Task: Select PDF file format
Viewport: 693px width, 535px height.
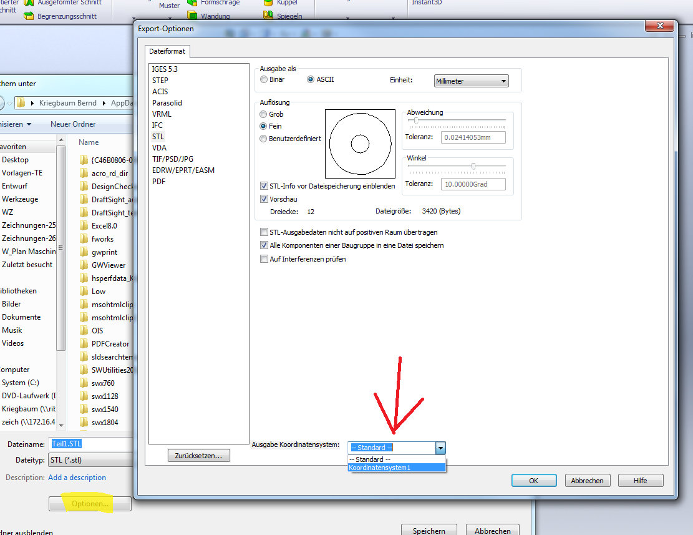Action: (x=158, y=181)
